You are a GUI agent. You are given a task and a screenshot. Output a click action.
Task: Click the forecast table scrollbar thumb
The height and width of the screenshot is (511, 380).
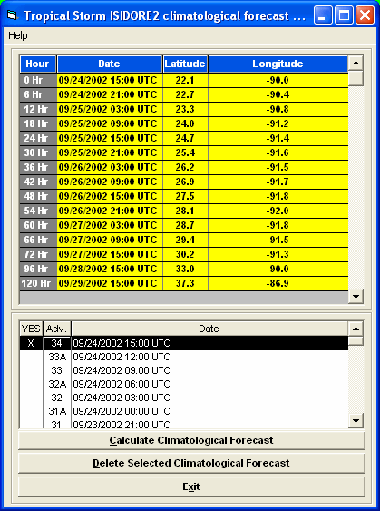click(356, 78)
